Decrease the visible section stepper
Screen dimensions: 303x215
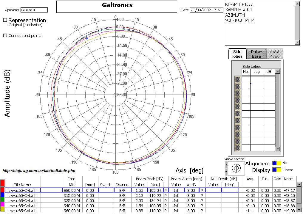point(226,172)
